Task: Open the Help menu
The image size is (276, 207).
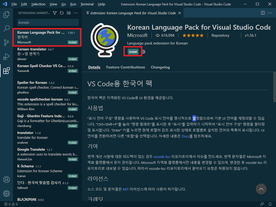Action: point(101,4)
